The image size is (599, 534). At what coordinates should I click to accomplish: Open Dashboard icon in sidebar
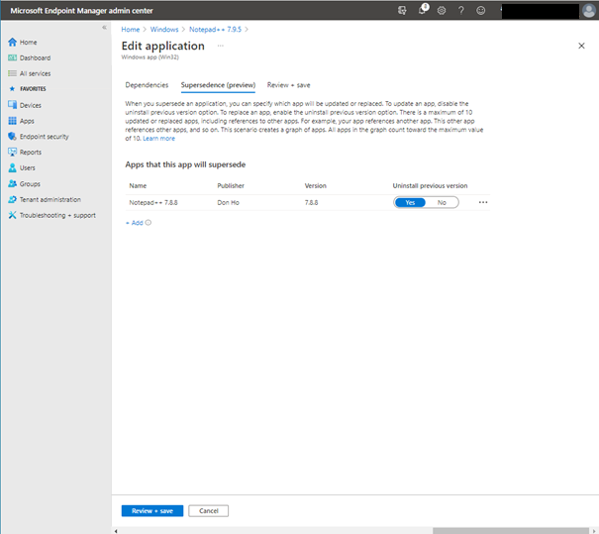(12, 57)
